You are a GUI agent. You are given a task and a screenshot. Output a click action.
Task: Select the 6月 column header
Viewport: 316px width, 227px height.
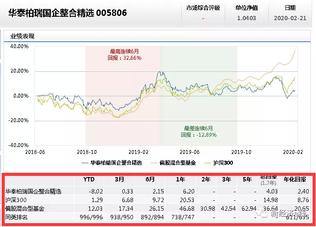tap(150, 179)
